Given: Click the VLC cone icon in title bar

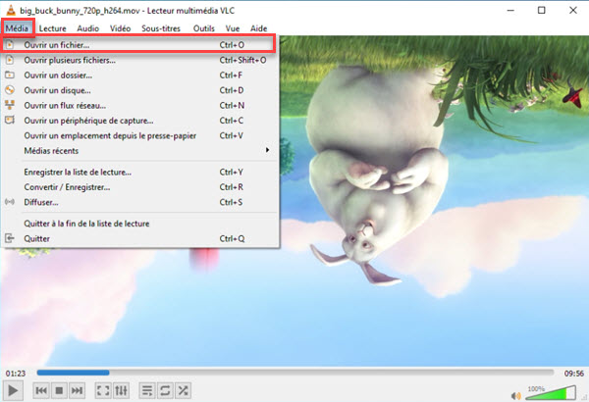Looking at the screenshot, I should [x=11, y=10].
